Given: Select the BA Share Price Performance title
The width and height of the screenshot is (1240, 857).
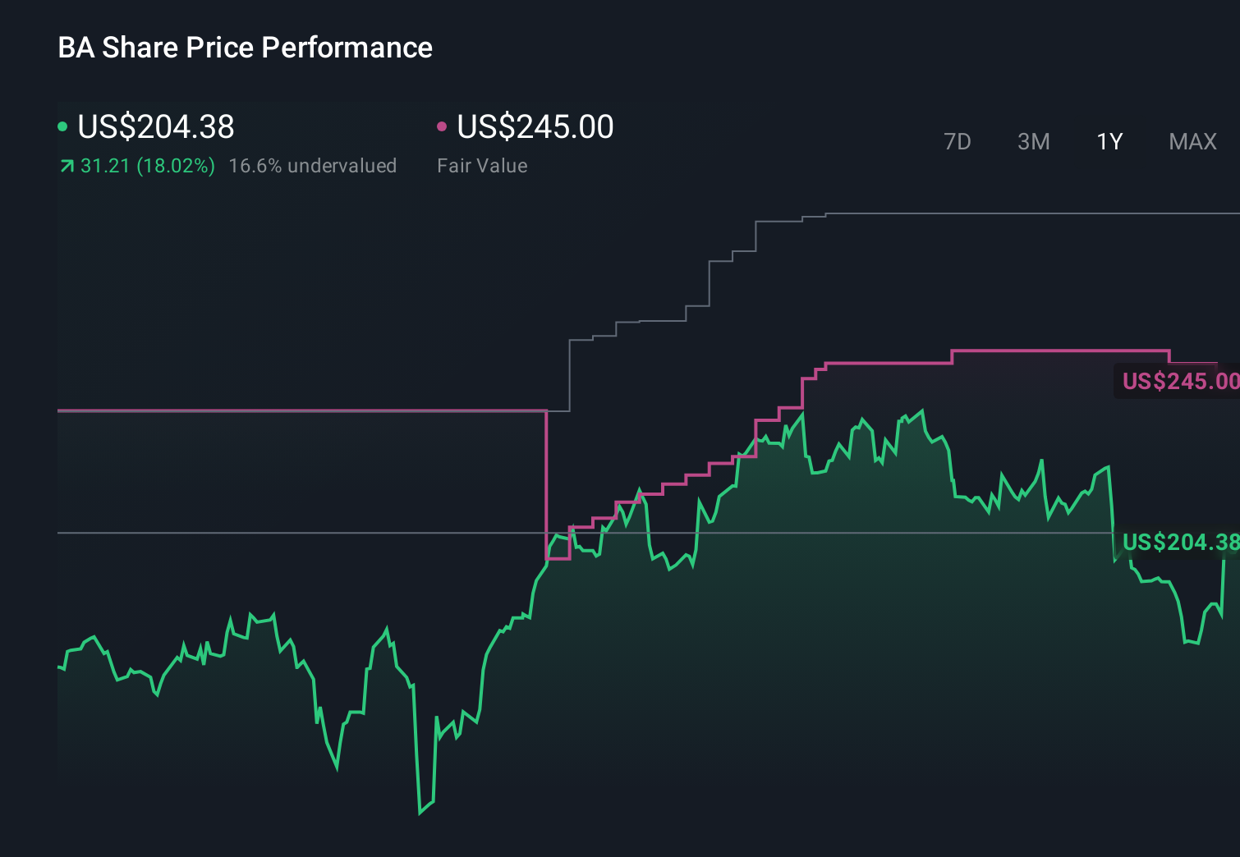Looking at the screenshot, I should [245, 48].
